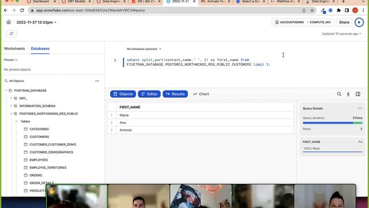Switch to IDE dbt Cloud browser tab
369x208 pixels.
pyautogui.click(x=146, y=2)
